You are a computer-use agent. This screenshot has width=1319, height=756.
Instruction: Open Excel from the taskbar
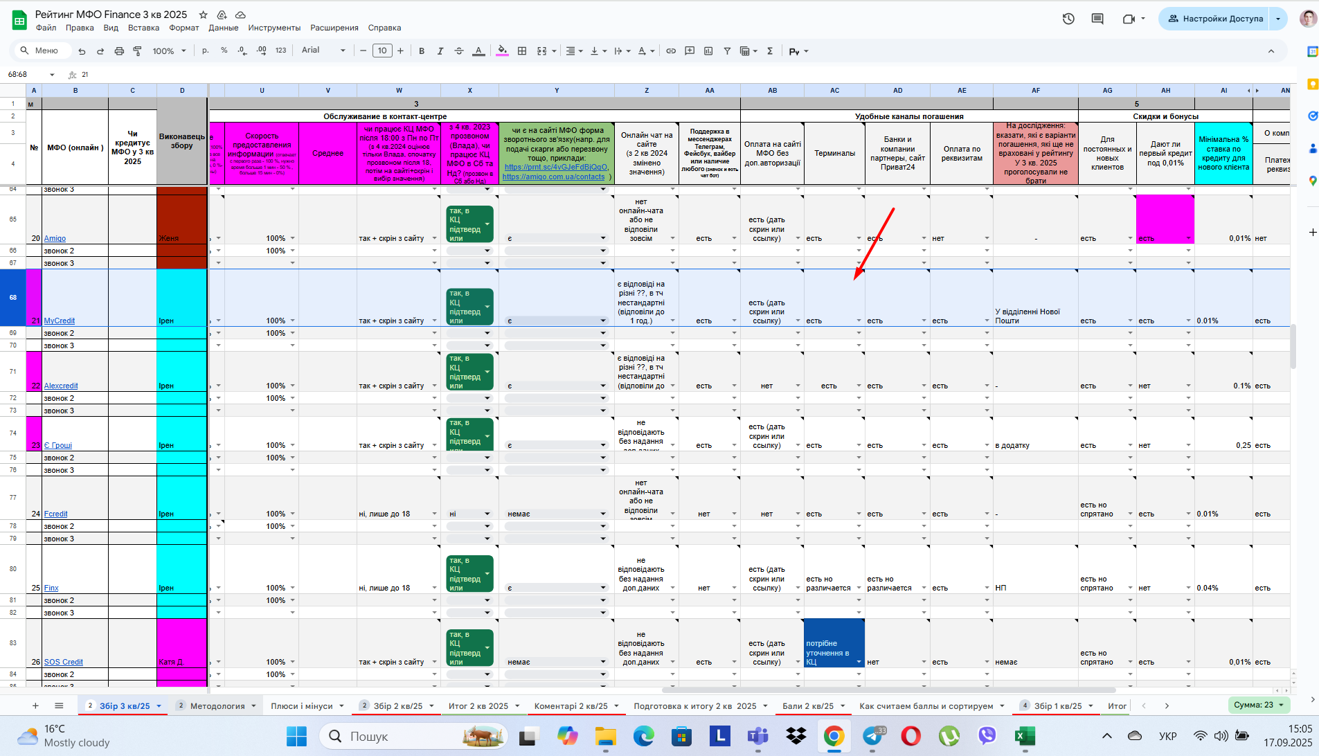[x=1025, y=736]
